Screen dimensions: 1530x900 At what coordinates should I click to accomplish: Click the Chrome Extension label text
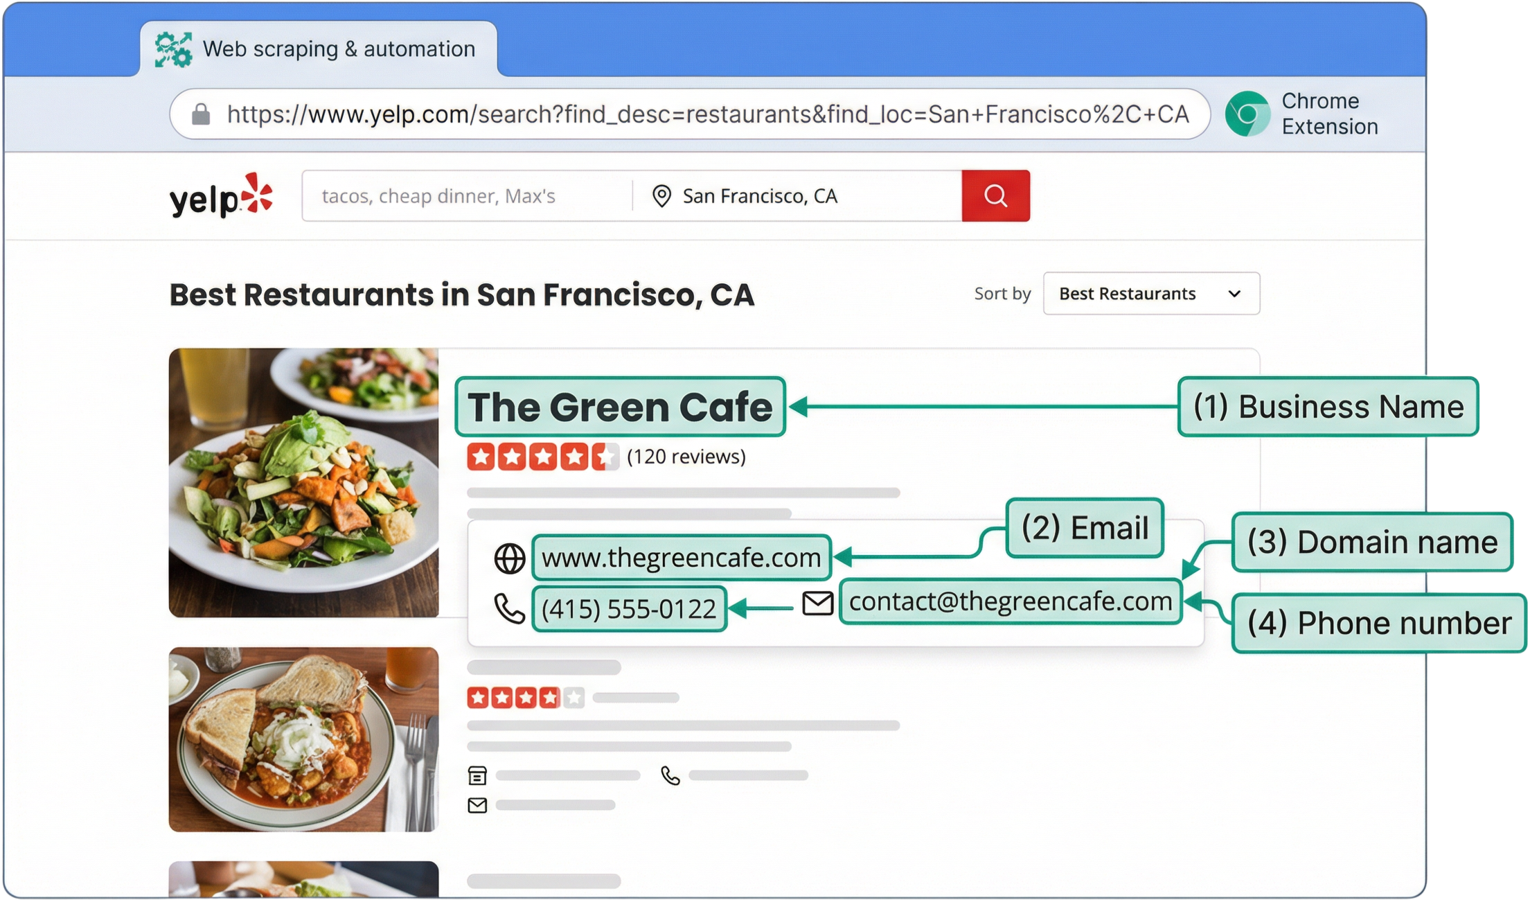point(1330,114)
